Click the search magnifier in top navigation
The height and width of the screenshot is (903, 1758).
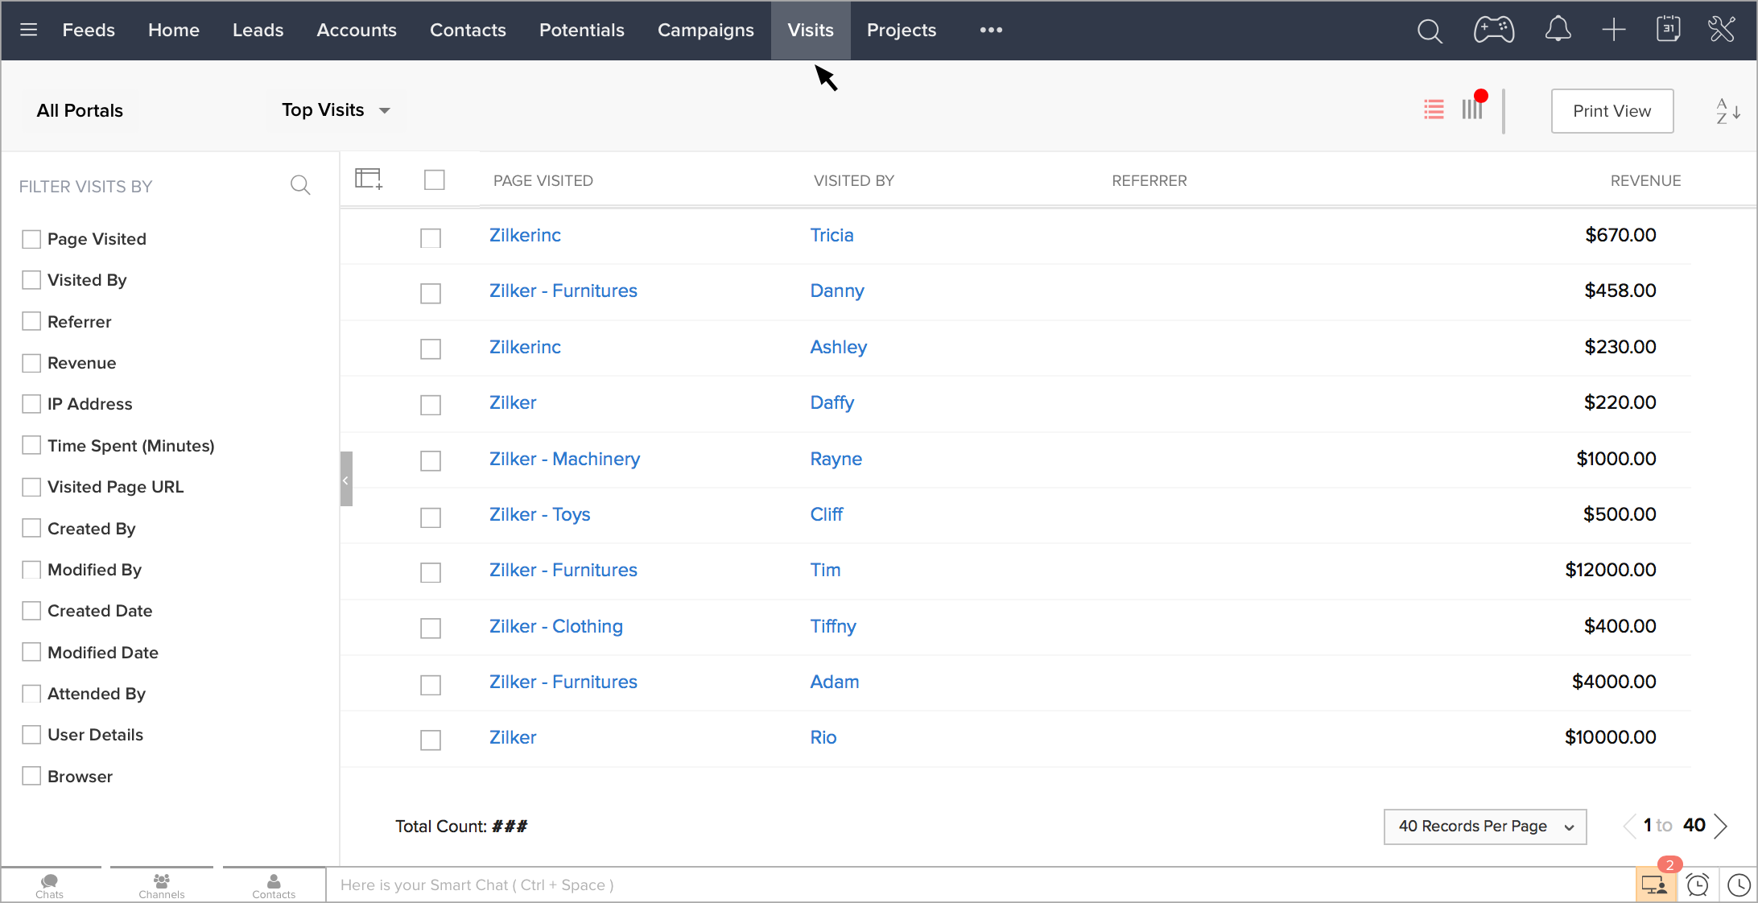point(1430,31)
